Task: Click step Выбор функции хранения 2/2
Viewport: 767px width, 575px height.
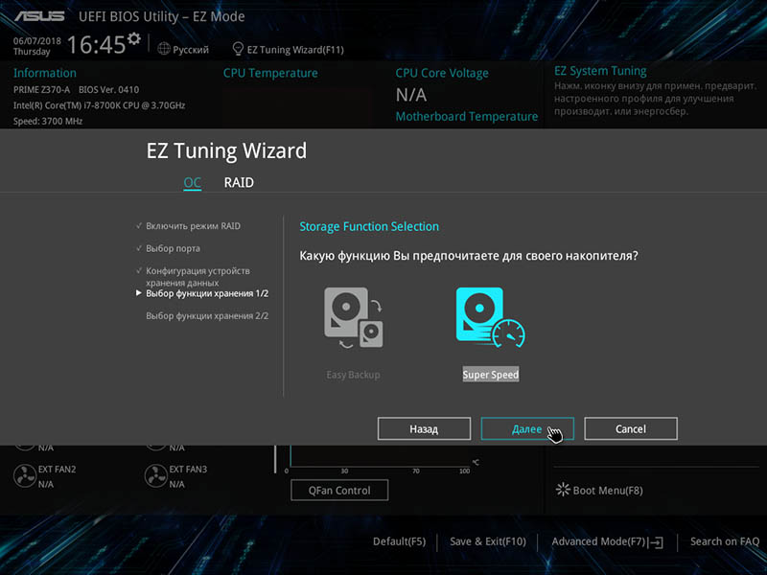Action: point(207,316)
